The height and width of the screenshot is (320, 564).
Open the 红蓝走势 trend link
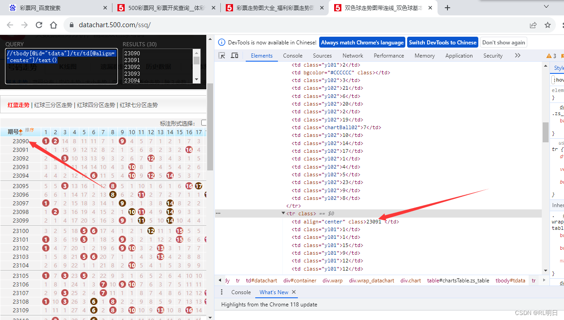[18, 105]
